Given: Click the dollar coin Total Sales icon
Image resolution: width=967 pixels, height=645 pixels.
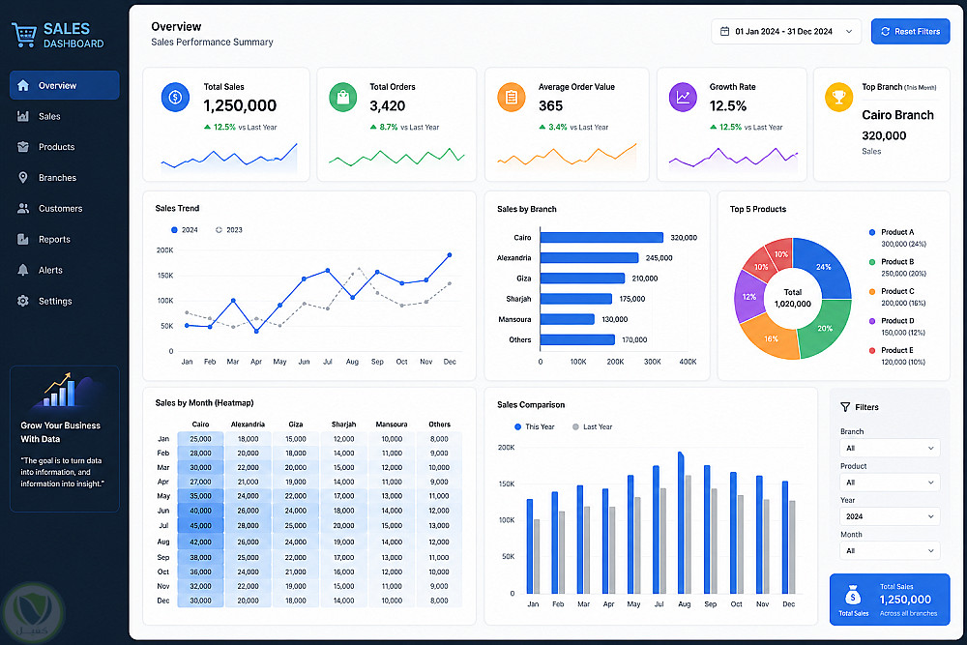Looking at the screenshot, I should point(175,98).
